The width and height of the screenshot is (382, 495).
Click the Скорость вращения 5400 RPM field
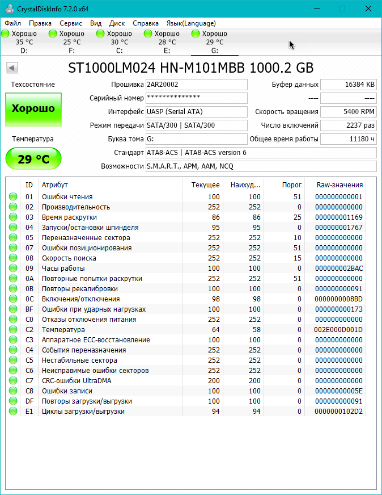[x=348, y=112]
